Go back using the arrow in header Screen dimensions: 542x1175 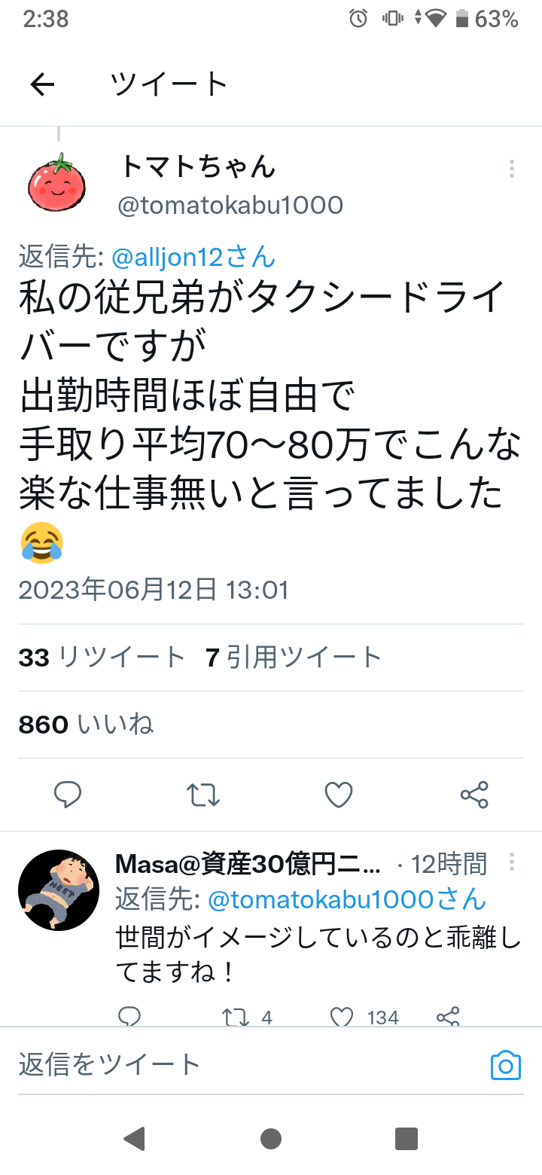click(x=43, y=84)
